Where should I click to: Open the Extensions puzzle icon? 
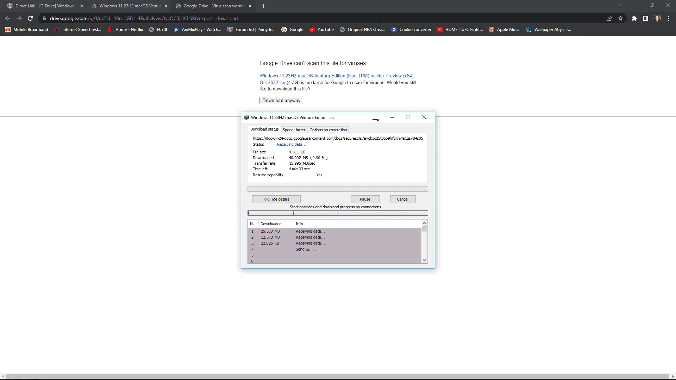[634, 18]
